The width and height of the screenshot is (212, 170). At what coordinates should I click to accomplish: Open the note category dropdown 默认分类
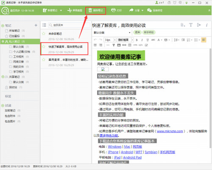tap(112, 33)
